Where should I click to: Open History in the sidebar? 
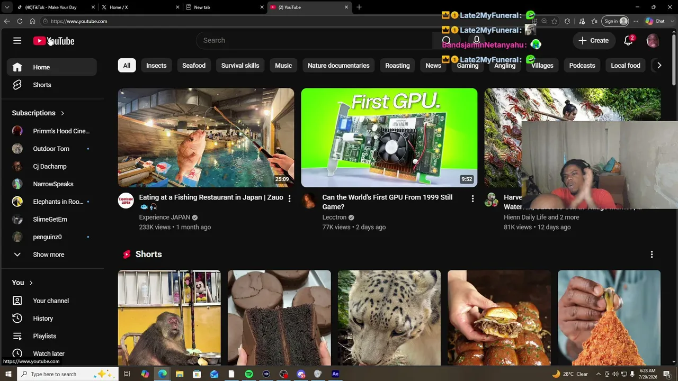pos(51,319)
